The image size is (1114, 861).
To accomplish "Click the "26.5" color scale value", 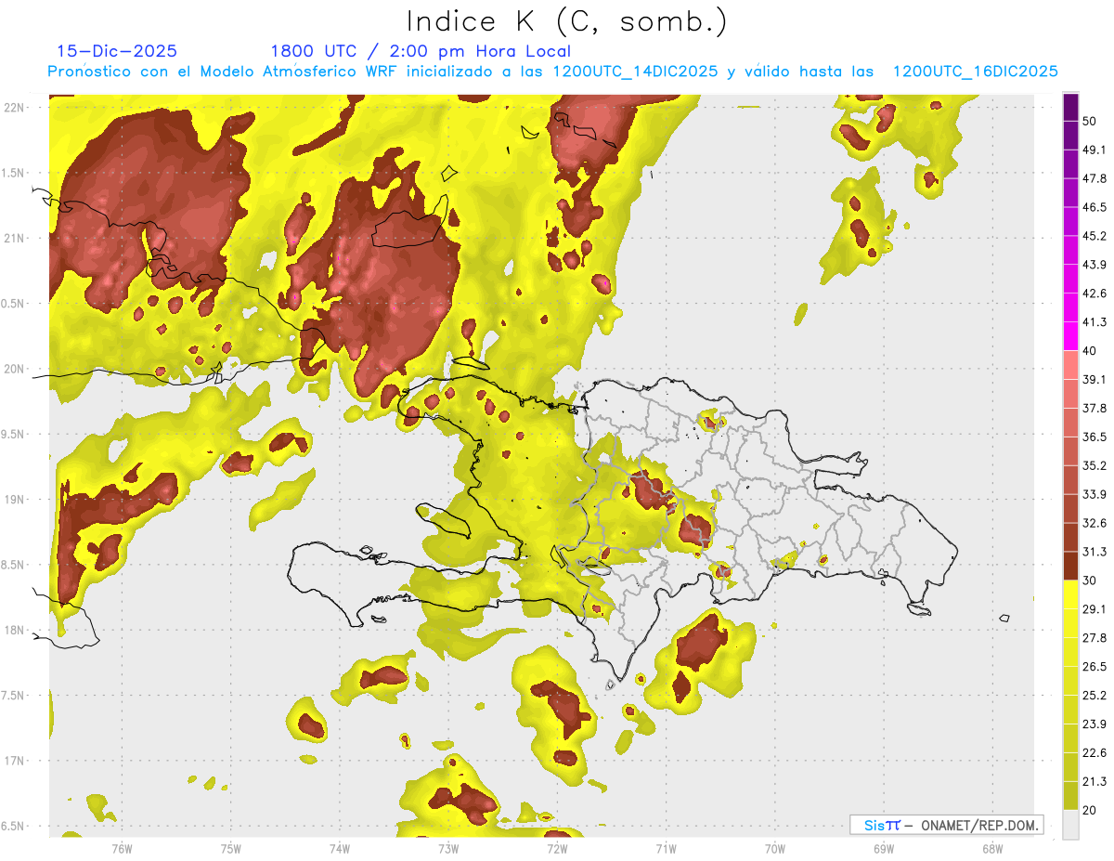I will click(x=1095, y=667).
